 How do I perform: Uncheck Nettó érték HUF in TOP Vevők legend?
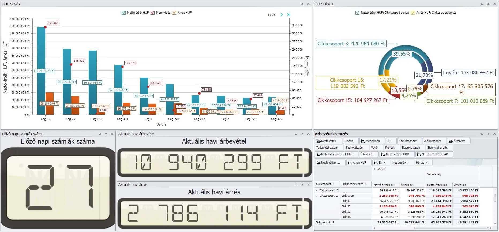point(123,13)
